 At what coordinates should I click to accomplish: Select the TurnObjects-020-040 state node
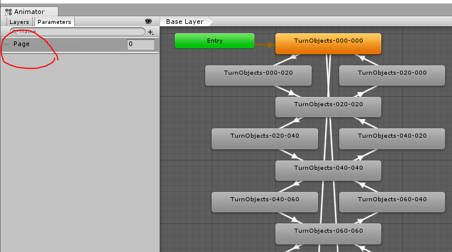pyautogui.click(x=265, y=139)
